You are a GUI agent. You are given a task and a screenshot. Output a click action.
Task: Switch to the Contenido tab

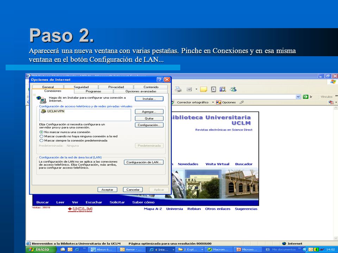click(151, 87)
